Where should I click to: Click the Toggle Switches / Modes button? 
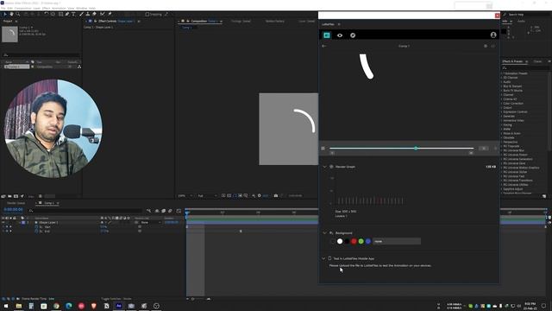tap(116, 299)
